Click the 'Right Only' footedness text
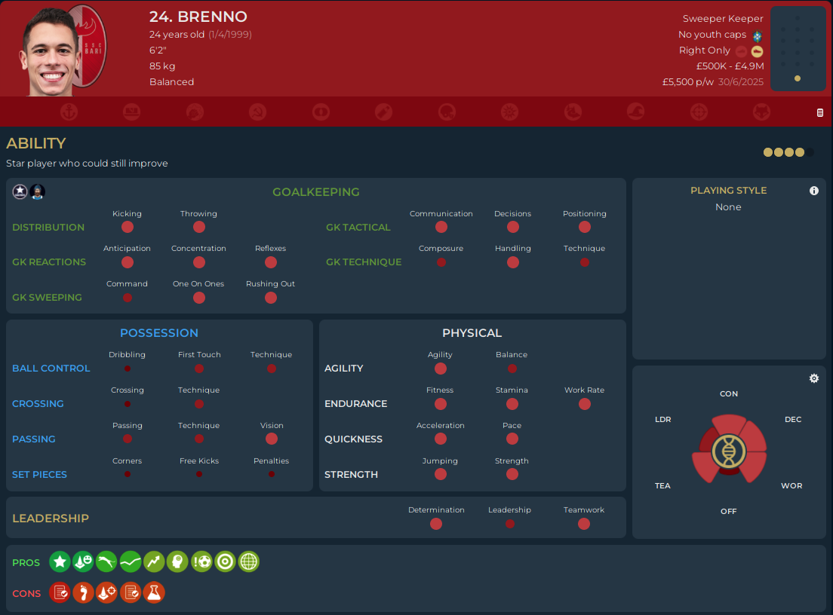The width and height of the screenshot is (833, 615). coord(705,50)
